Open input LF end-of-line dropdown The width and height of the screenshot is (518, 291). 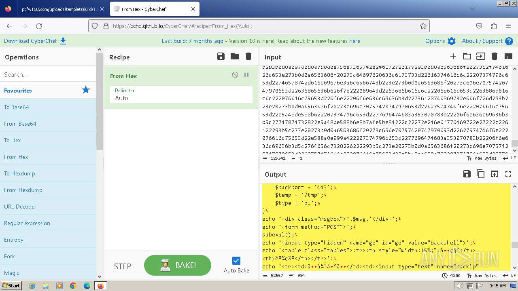click(508, 158)
